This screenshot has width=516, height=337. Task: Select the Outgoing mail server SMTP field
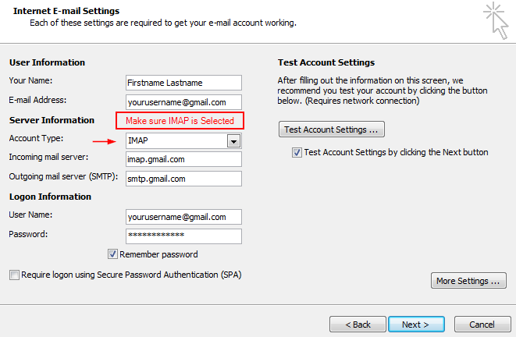183,179
